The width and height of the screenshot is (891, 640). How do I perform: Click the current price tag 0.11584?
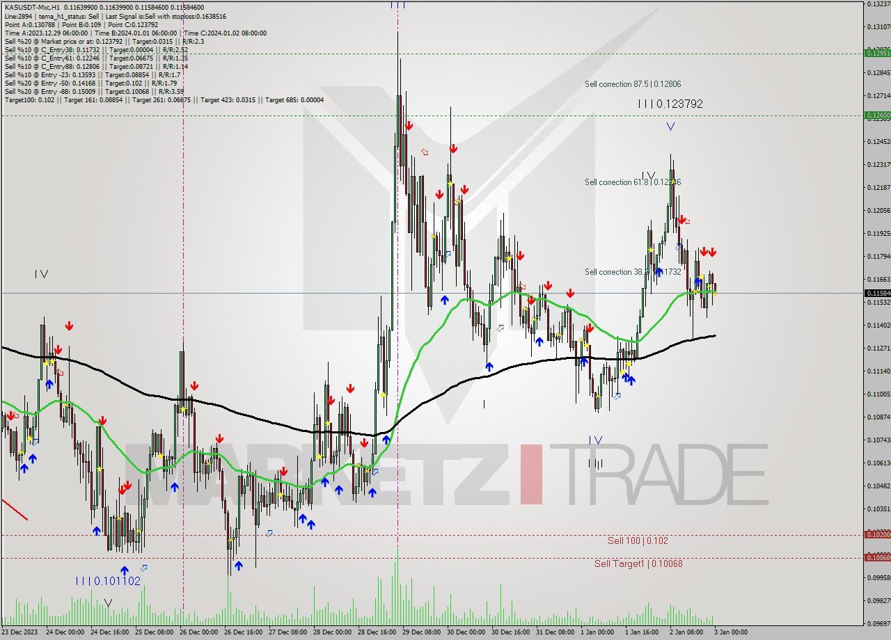877,293
